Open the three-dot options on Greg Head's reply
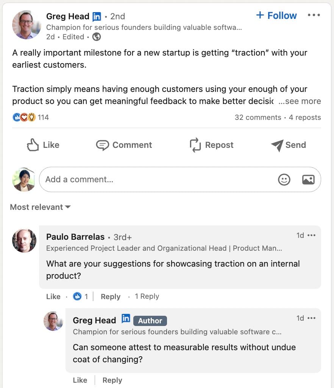 (x=311, y=318)
